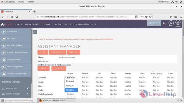
Task: Open the Roles module menu
Action: (x=9, y=24)
